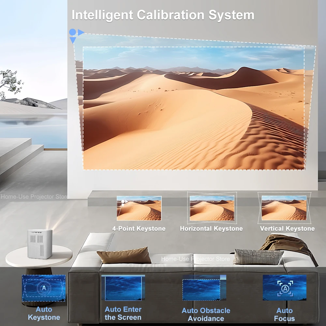The image size is (326, 326).
Task: Click the white projector on the side table
Action: pos(40,244)
